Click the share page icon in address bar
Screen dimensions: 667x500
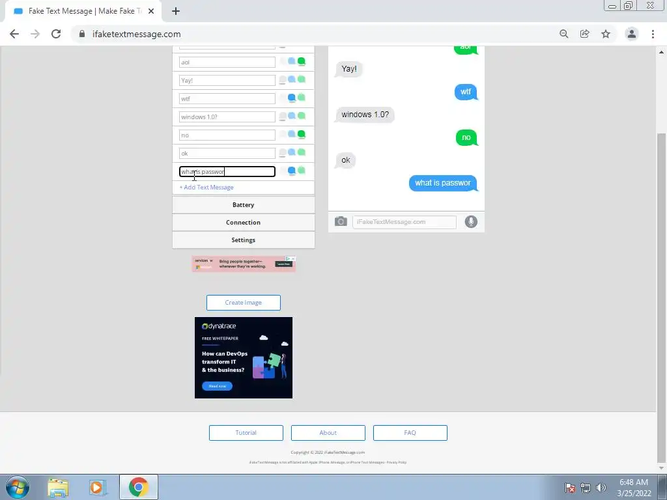pos(585,34)
